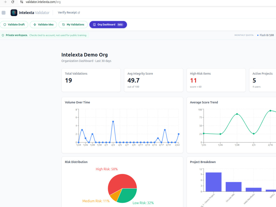The height and width of the screenshot is (207, 276).
Task: Open the My Validations tab
Action: 73,25
